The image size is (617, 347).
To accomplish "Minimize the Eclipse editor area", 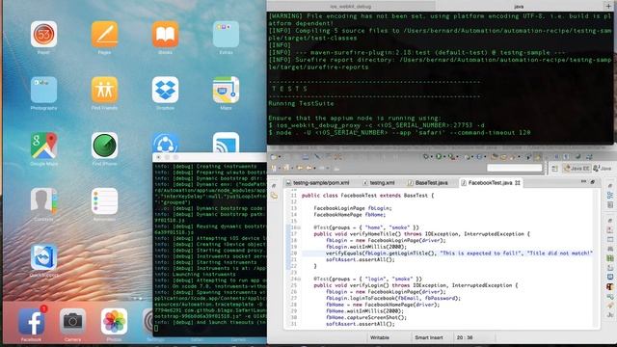I will (x=583, y=182).
